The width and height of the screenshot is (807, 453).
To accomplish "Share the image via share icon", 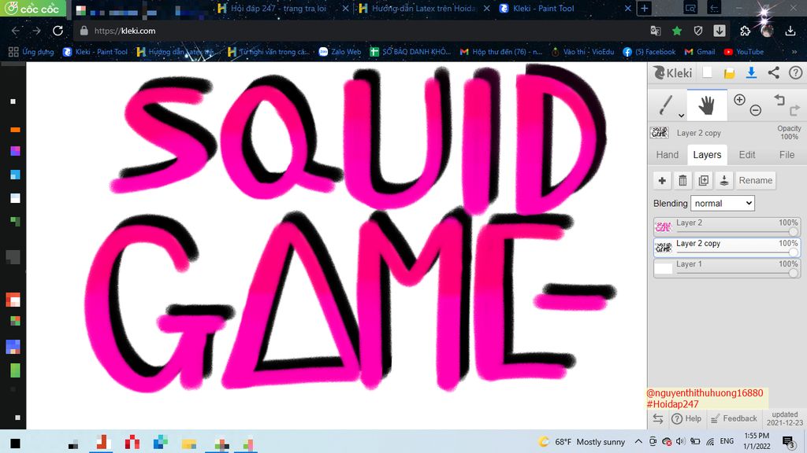I will pyautogui.click(x=774, y=72).
